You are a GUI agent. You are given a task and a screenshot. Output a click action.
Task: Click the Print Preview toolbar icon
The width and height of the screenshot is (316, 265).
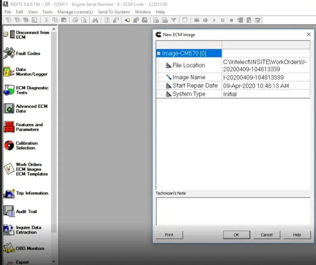[x=84, y=20]
